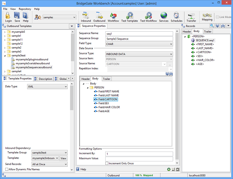Toggle the Link Mode checkbox

(x=217, y=17)
